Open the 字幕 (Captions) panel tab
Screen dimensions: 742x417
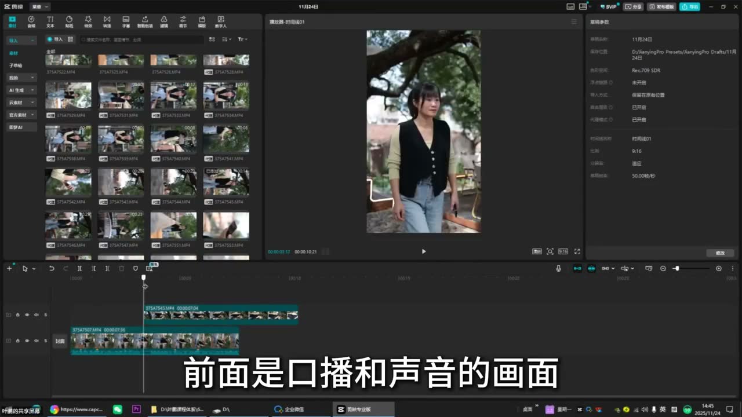(126, 22)
